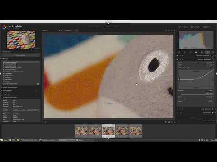Open the taskbar Menu button
This screenshot has width=217, height=162.
(x=4, y=140)
